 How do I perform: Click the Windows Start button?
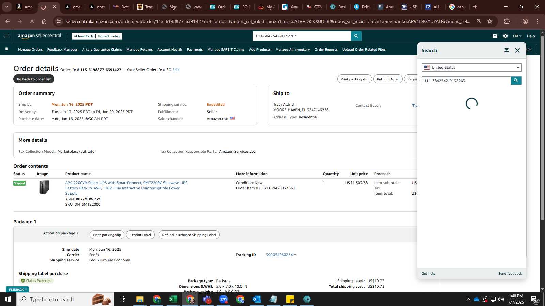[8, 299]
